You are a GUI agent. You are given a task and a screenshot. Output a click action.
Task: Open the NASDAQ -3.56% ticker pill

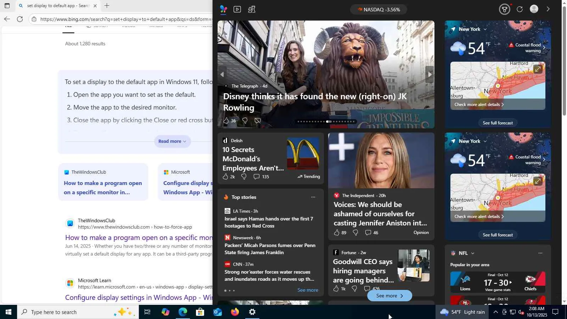click(x=378, y=10)
